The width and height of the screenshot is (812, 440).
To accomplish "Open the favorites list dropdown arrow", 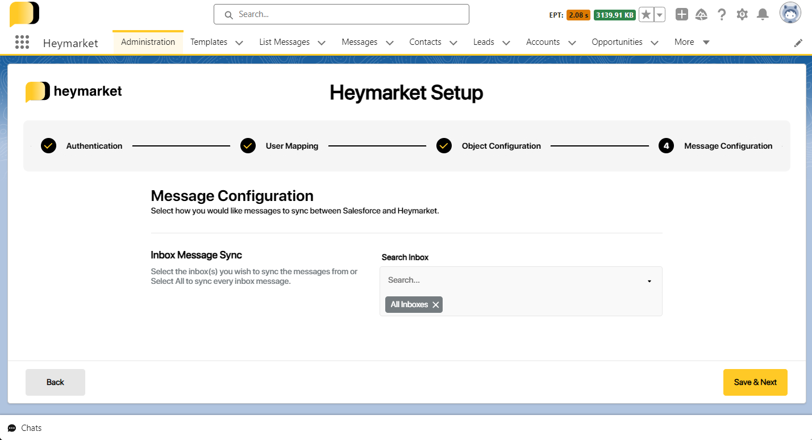I will point(660,15).
